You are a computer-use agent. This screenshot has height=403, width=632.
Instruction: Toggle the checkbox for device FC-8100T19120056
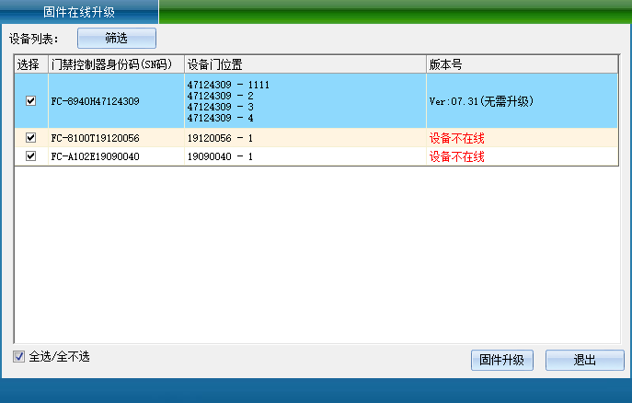pos(30,138)
